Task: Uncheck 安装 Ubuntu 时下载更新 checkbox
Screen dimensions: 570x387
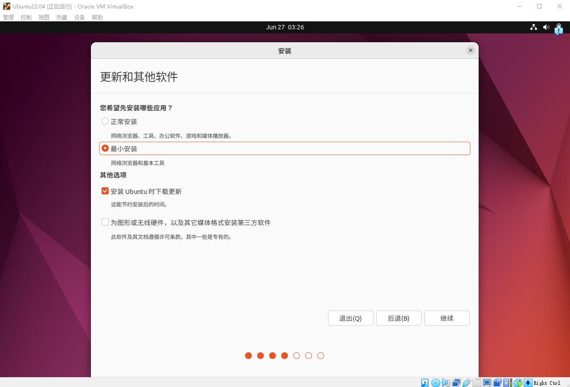Action: 105,191
